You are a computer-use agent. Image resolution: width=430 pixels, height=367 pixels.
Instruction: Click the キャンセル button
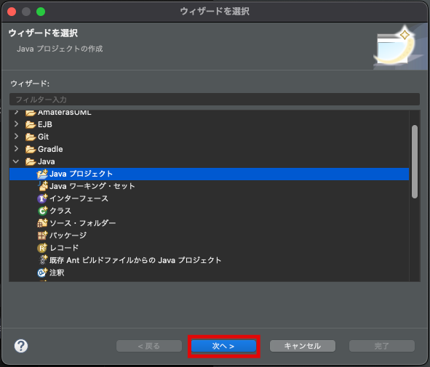(x=303, y=346)
